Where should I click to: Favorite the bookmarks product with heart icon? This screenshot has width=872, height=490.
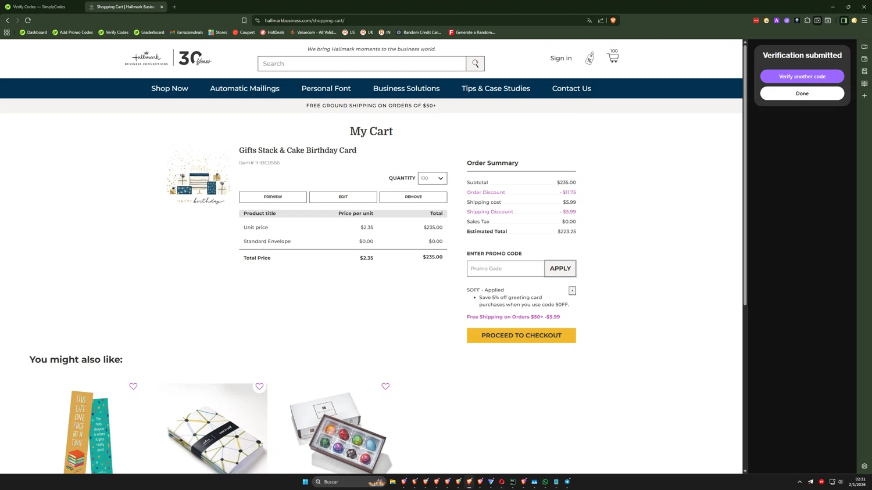[133, 386]
